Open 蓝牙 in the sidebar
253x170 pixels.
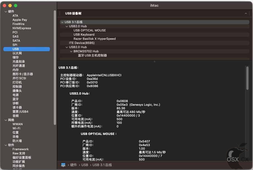pos(16,99)
